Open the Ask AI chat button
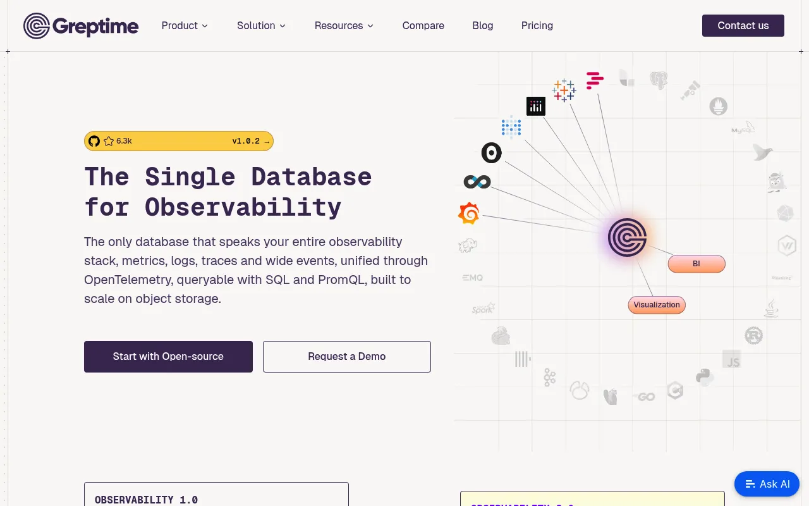This screenshot has height=506, width=809. click(x=767, y=484)
